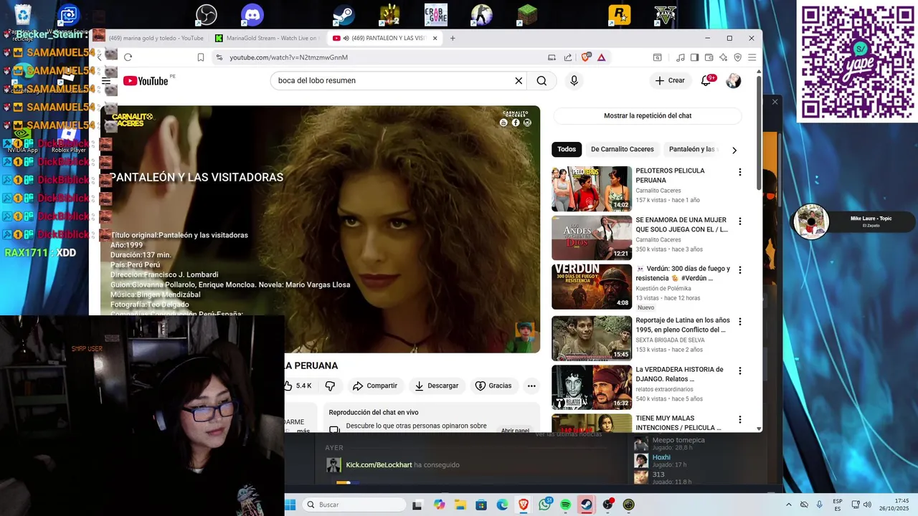Reload the YouTube page
Viewport: 918px width, 516px height.
tap(128, 57)
